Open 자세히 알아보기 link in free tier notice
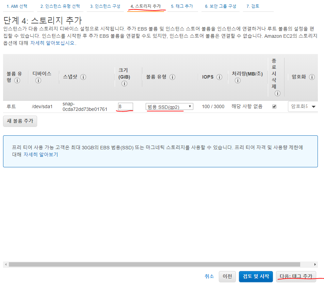Image resolution: width=324 pixels, height=285 pixels. (41, 154)
